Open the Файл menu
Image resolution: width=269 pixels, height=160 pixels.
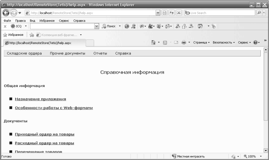7,21
